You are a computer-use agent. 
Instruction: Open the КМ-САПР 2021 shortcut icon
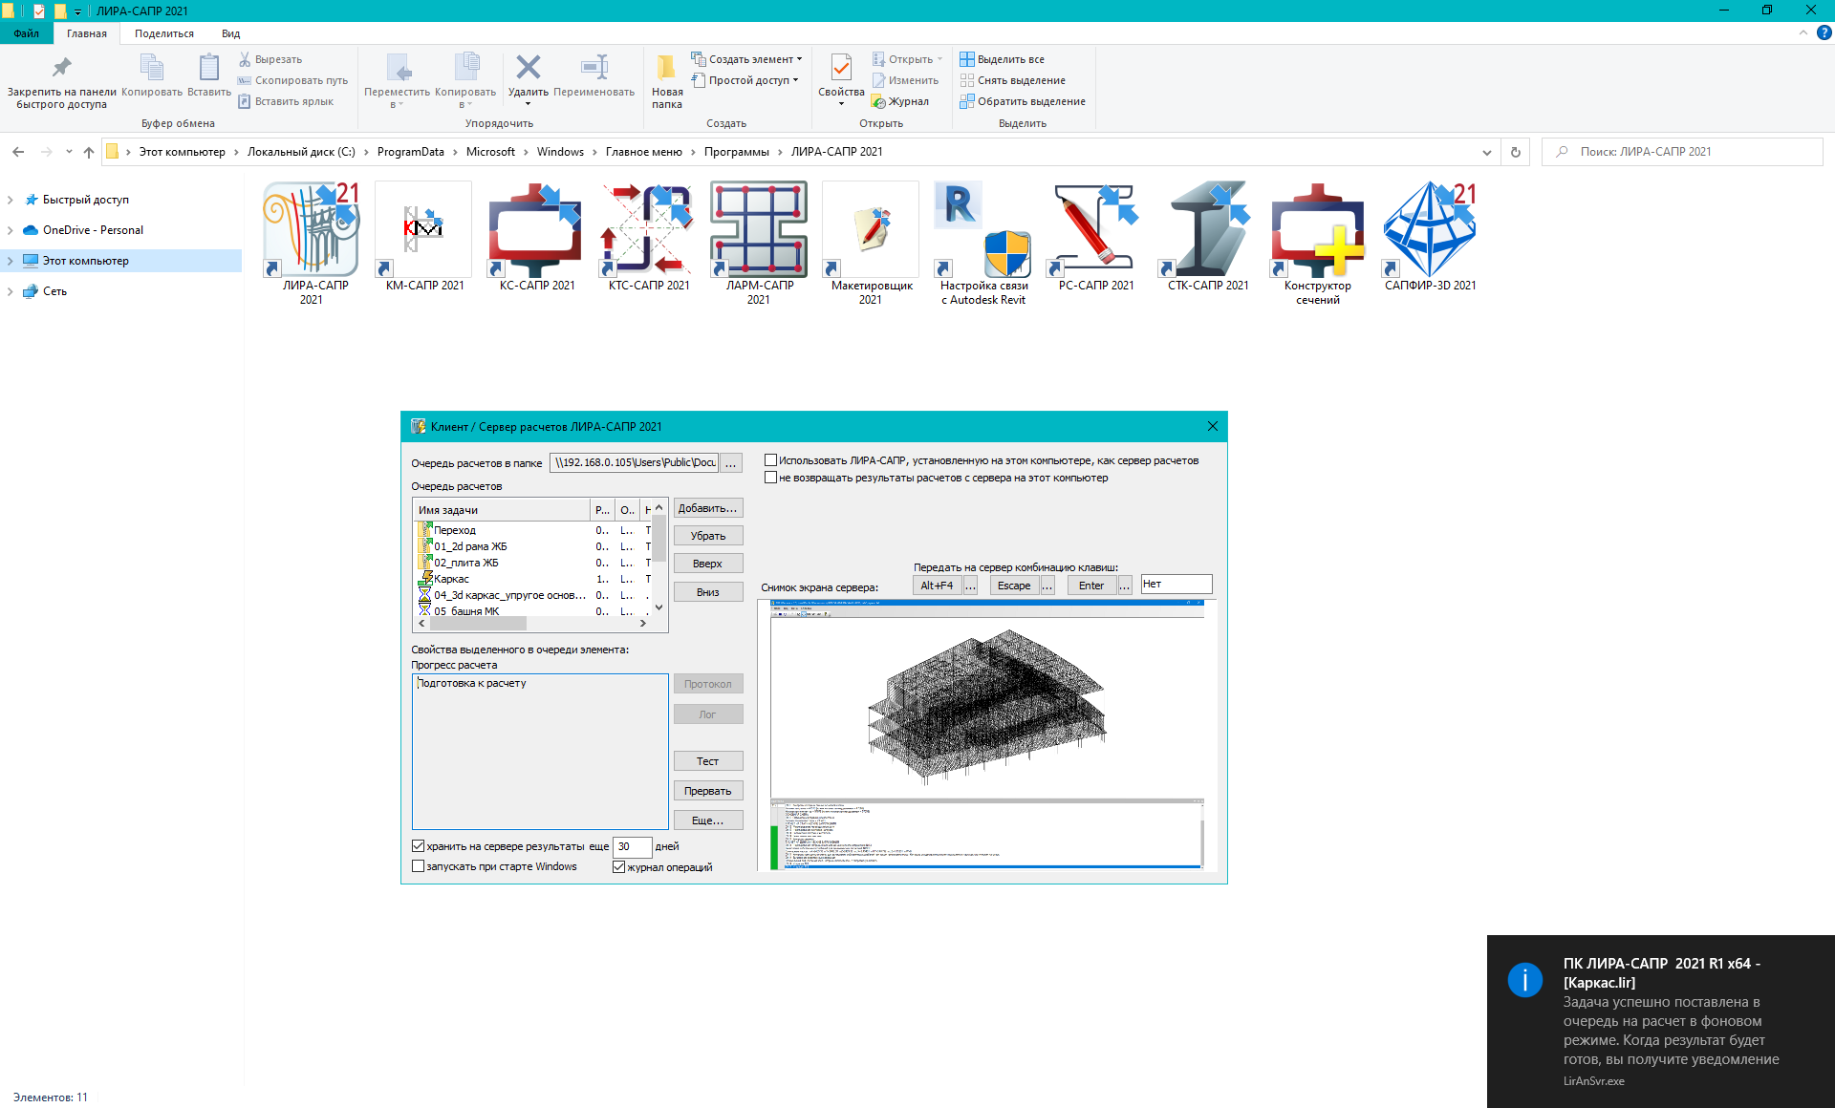423,230
